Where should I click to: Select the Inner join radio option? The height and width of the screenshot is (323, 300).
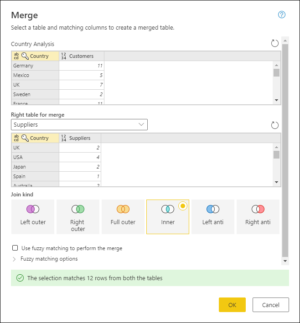pyautogui.click(x=168, y=216)
